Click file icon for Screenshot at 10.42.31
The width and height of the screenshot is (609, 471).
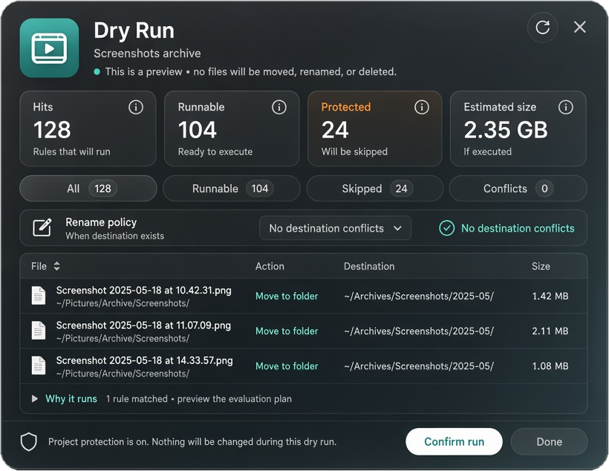tap(39, 296)
